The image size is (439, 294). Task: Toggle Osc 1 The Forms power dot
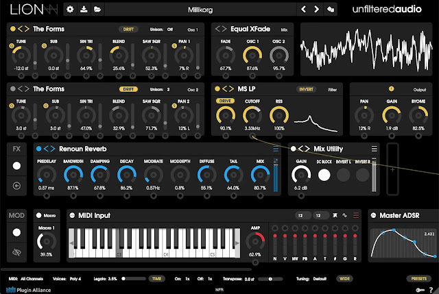tap(12, 29)
